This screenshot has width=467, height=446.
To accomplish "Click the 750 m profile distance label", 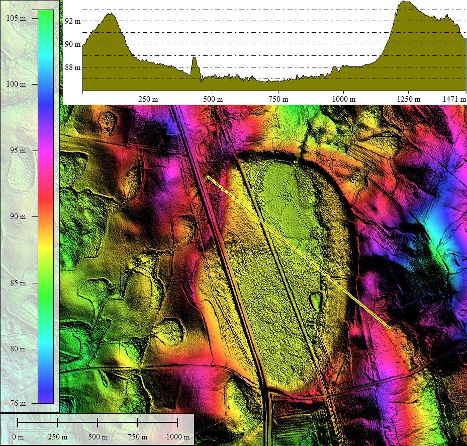I will coord(278,99).
